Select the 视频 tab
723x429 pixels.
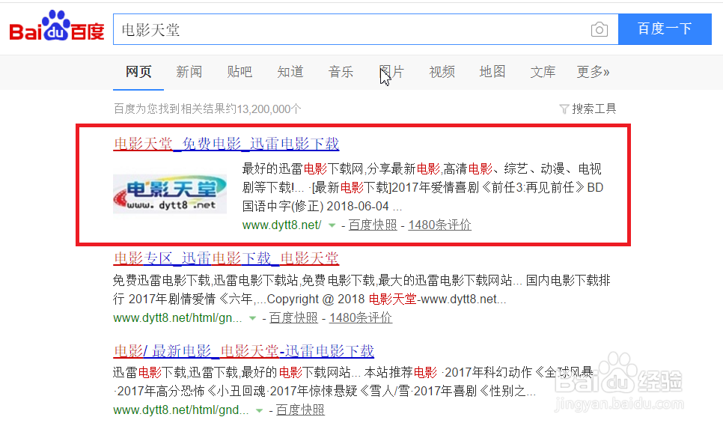[442, 72]
